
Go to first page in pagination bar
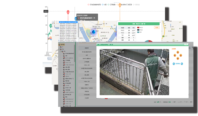coord(174,102)
